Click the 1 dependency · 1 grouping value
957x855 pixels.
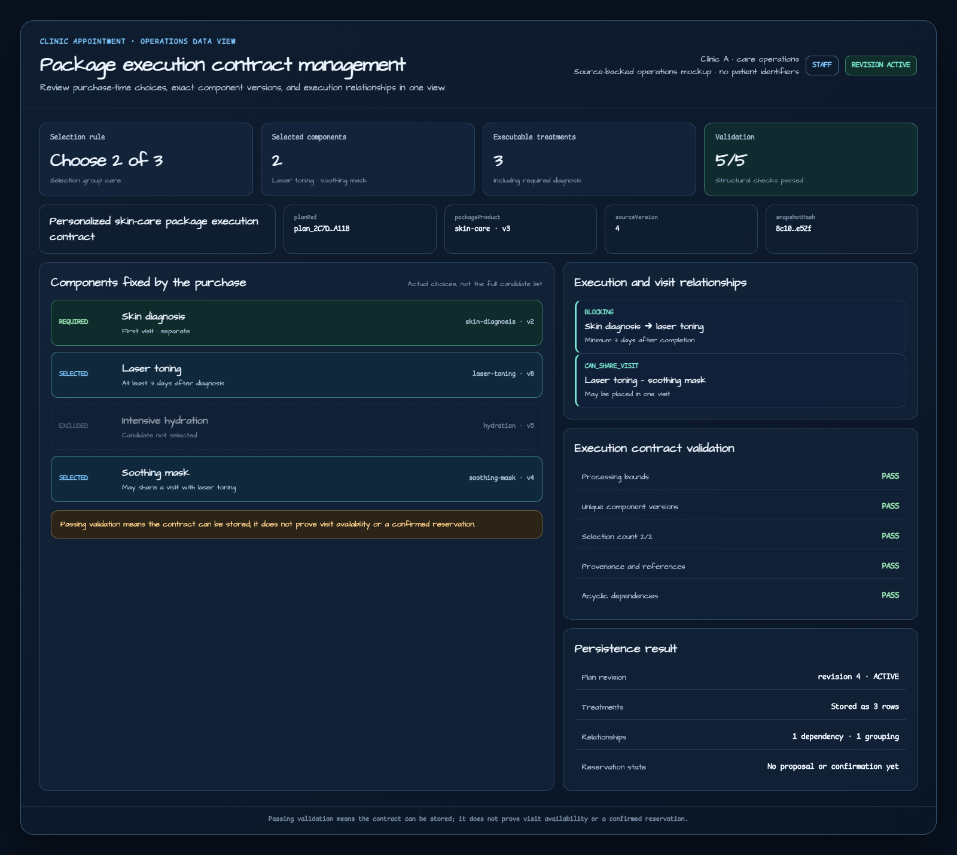tap(846, 737)
